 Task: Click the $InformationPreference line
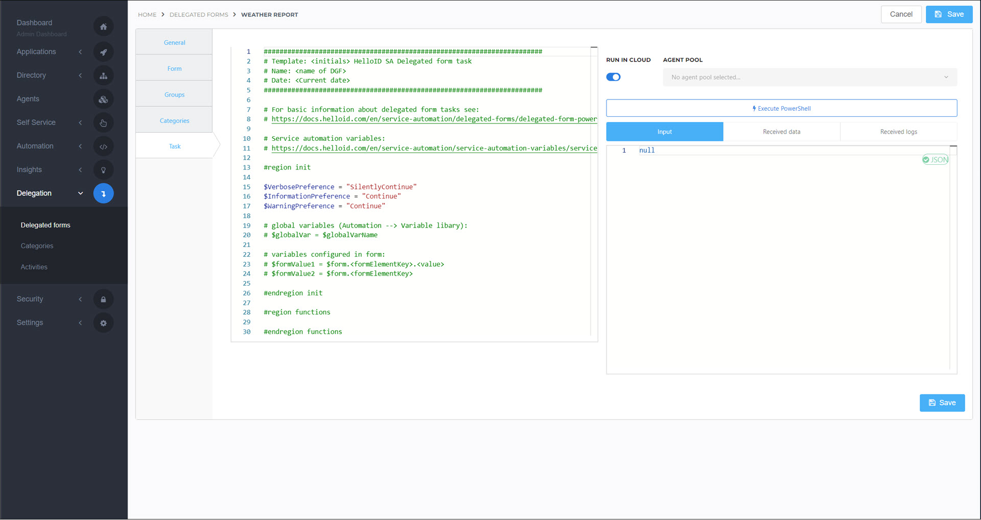[332, 196]
